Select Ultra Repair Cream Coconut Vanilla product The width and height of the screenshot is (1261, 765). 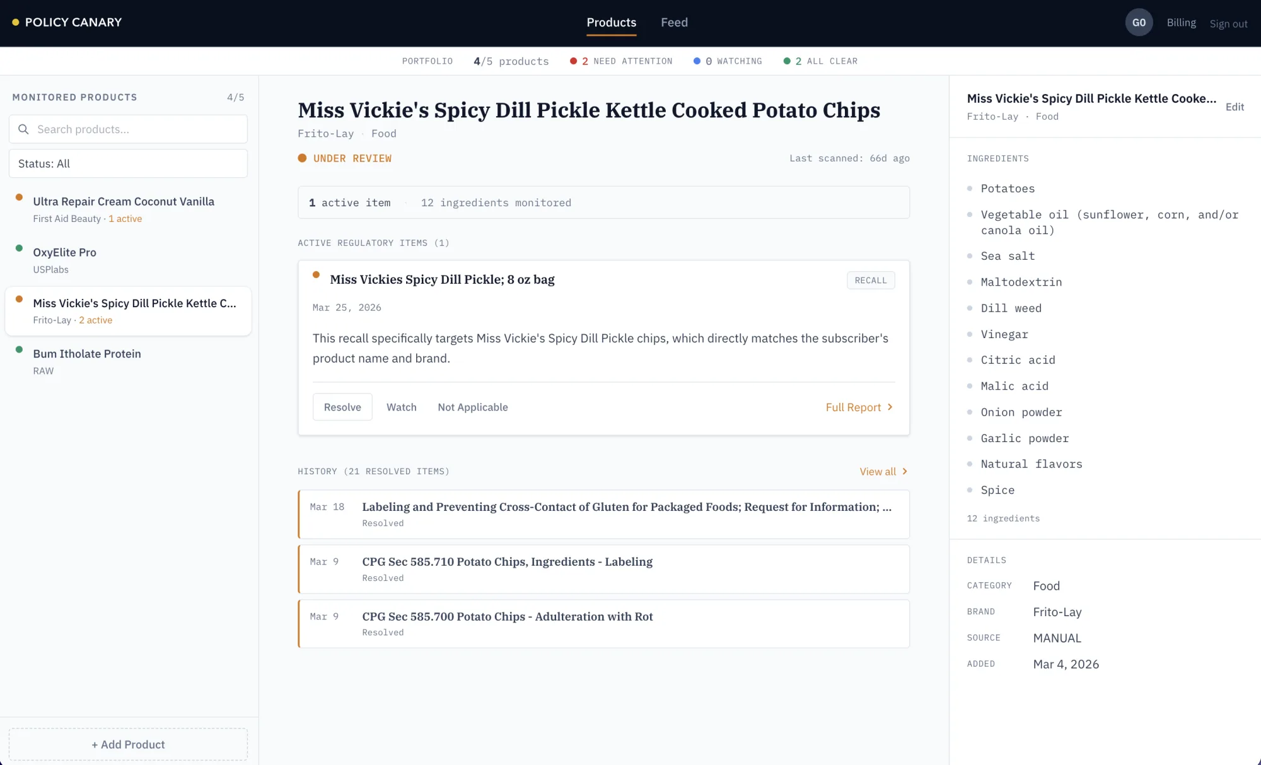128,209
